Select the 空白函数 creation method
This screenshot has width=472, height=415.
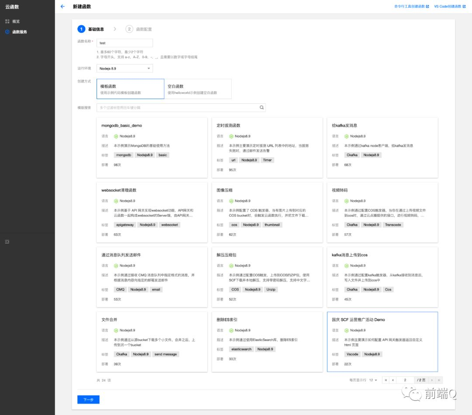(x=198, y=89)
